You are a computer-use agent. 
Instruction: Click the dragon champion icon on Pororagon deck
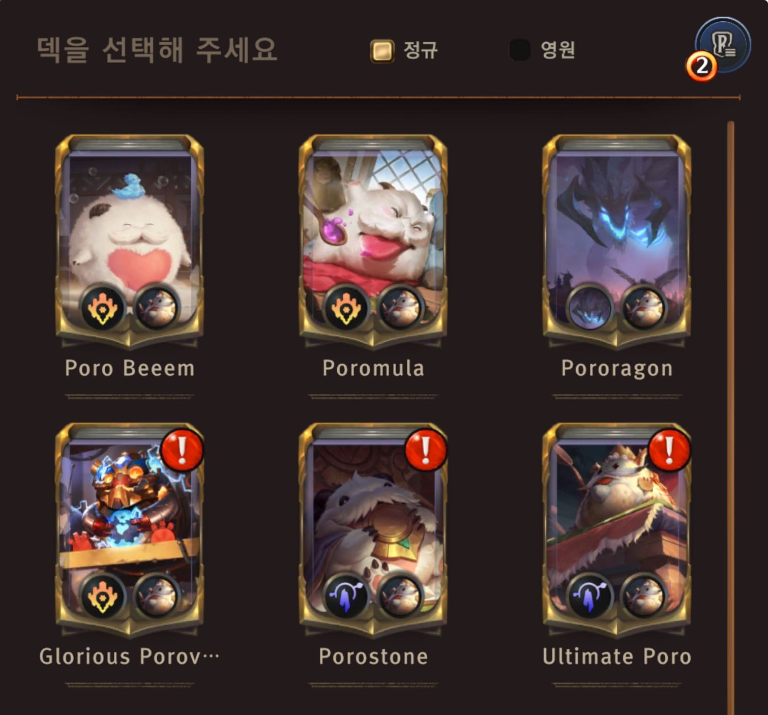click(x=590, y=308)
